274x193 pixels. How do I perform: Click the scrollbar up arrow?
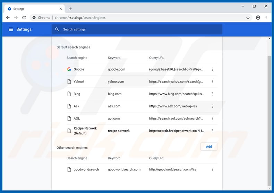(269, 39)
